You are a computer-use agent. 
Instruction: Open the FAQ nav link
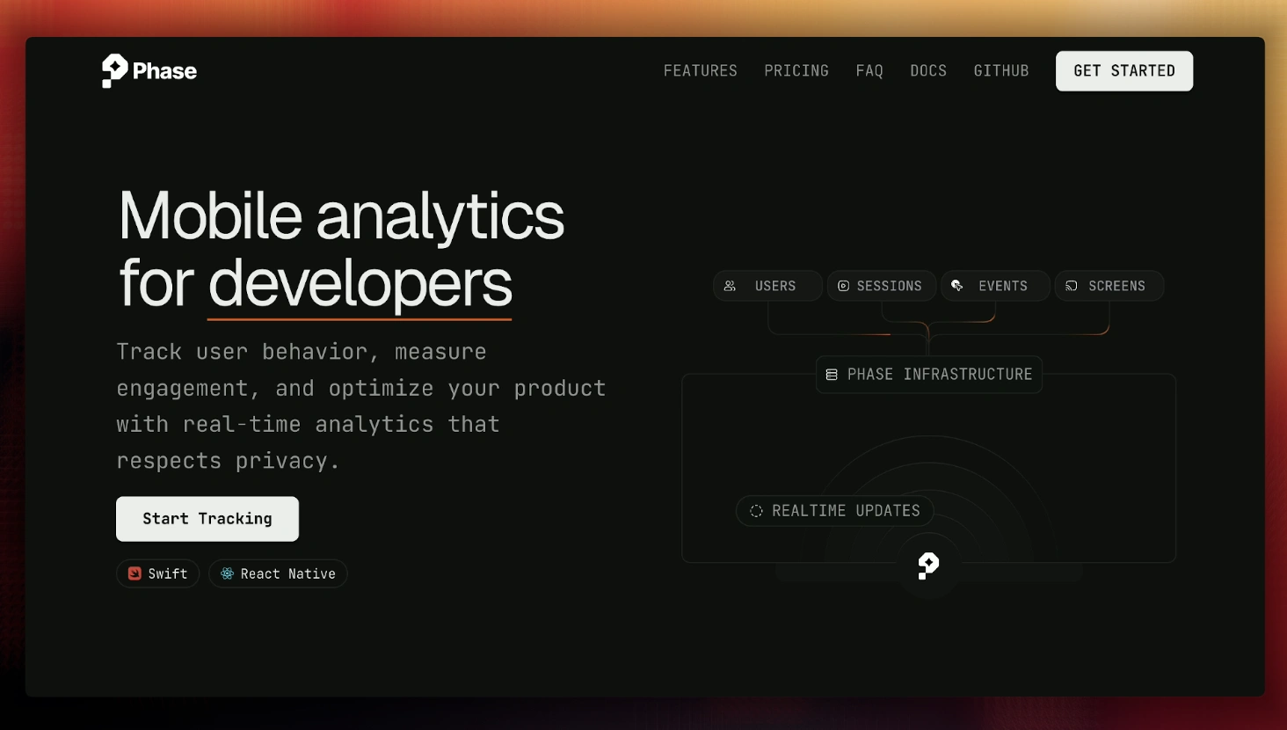869,71
